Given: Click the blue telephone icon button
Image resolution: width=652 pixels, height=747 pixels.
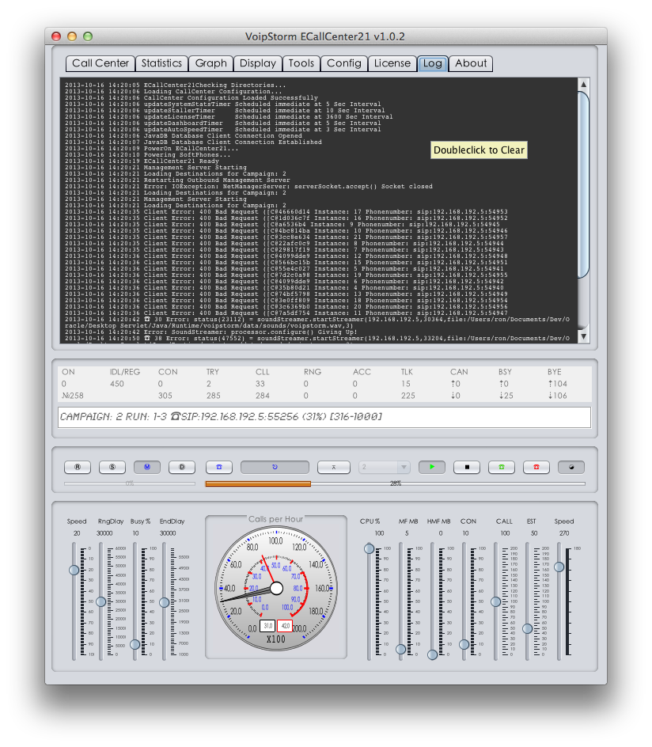Looking at the screenshot, I should [x=219, y=467].
